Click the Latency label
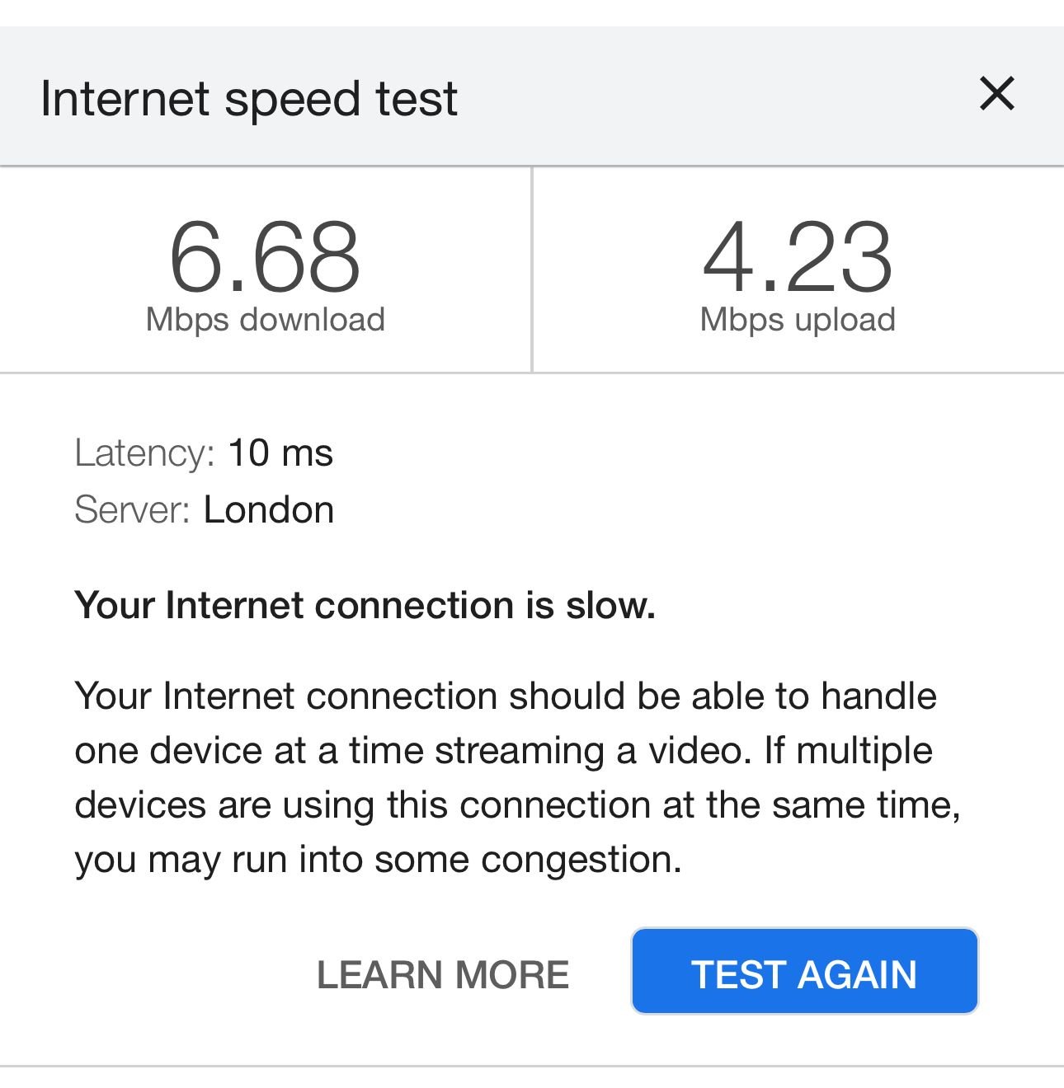This screenshot has height=1088, width=1064. click(x=144, y=453)
